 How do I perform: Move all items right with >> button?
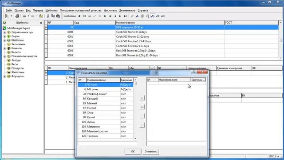click(x=142, y=107)
